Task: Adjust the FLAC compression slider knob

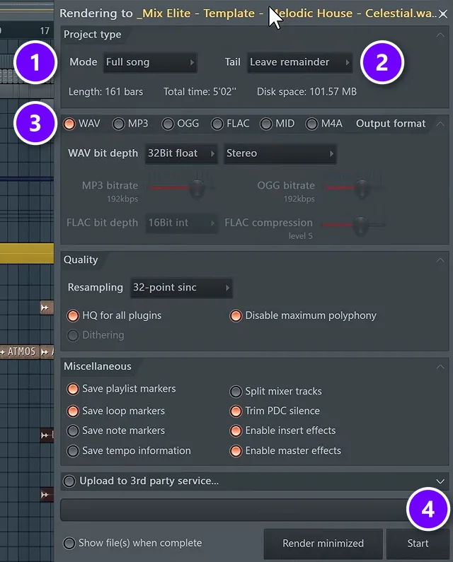Action: (360, 225)
